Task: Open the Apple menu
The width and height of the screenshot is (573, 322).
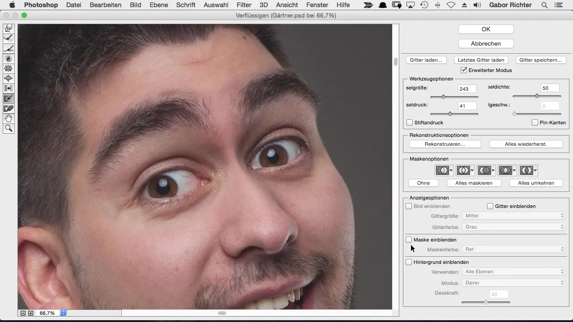Action: 12,5
